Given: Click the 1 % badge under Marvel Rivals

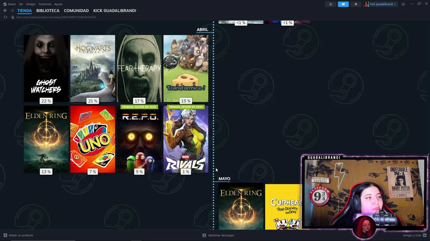Looking at the screenshot, I should coord(186,172).
